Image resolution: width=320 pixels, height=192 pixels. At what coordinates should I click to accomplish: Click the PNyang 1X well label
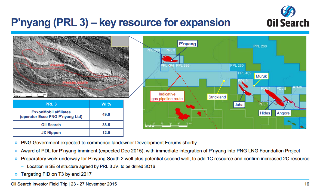pos(71,61)
